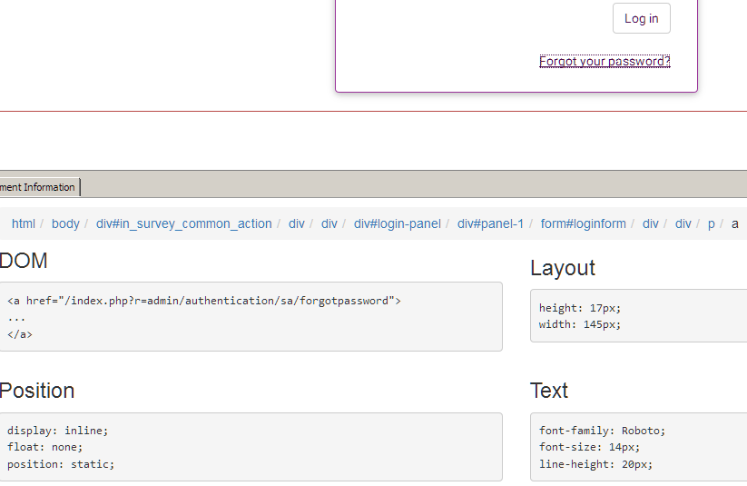Image resolution: width=747 pixels, height=486 pixels.
Task: Click the Layout section heading
Action: click(562, 268)
